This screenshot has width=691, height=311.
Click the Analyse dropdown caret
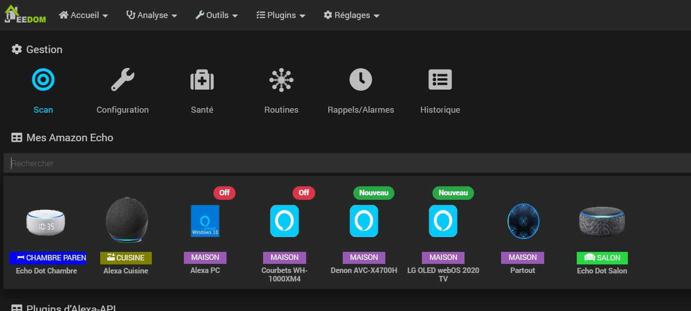pyautogui.click(x=174, y=16)
